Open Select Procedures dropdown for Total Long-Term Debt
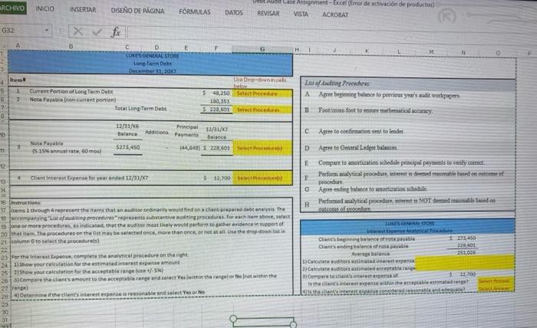The height and width of the screenshot is (328, 537). click(x=262, y=110)
